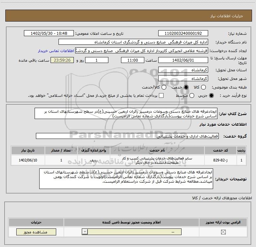Click the ردیف column header
This screenshot has width=256, height=247.
coord(241,150)
